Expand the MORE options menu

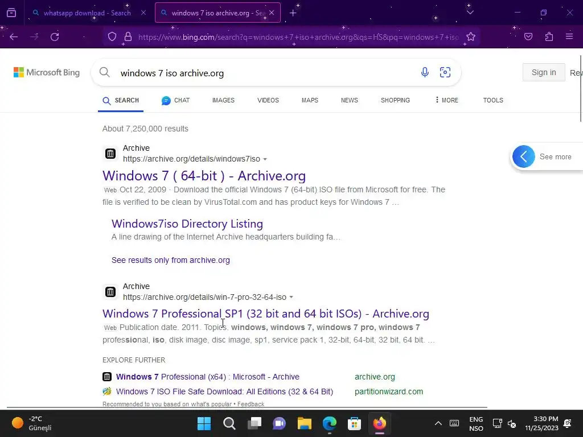click(446, 100)
